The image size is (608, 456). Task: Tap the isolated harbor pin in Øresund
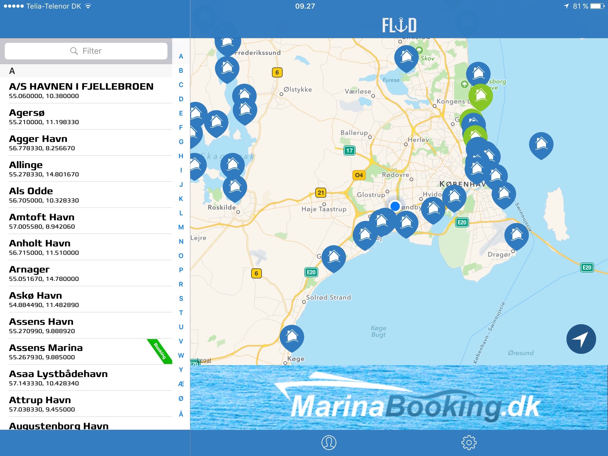coord(541,144)
